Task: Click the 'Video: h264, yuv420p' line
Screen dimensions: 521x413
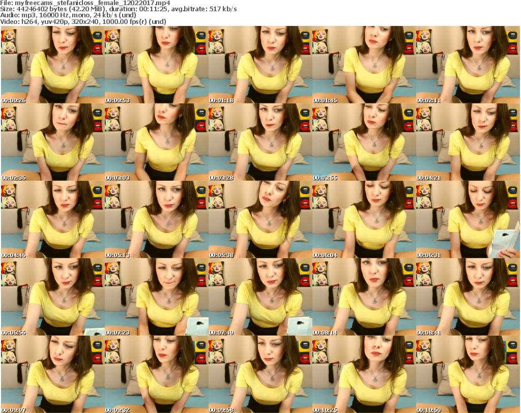Action: (x=83, y=21)
